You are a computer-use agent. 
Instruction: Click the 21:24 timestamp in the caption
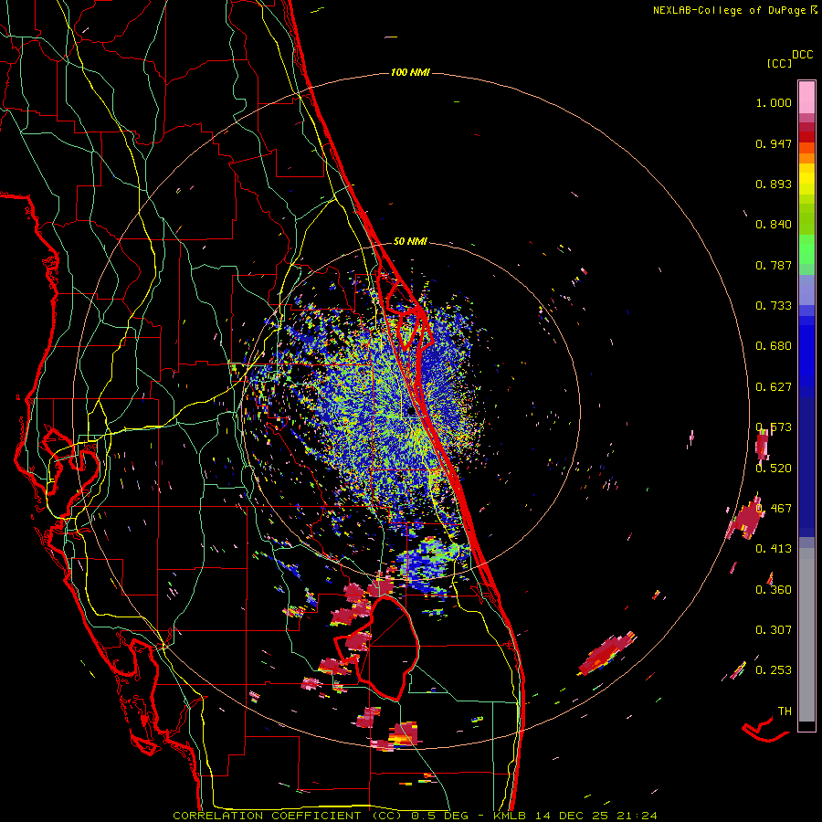click(637, 816)
